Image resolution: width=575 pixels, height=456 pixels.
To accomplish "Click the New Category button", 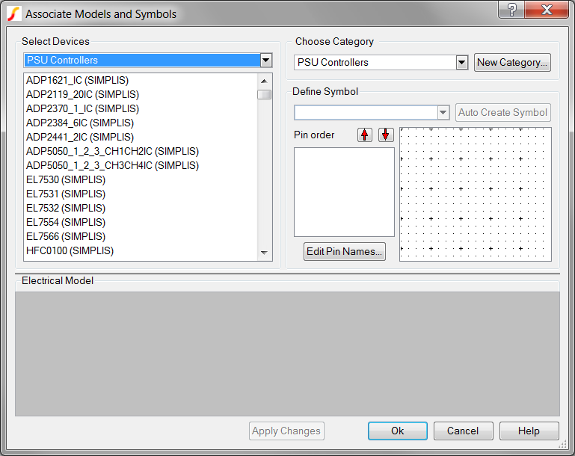I will (512, 62).
